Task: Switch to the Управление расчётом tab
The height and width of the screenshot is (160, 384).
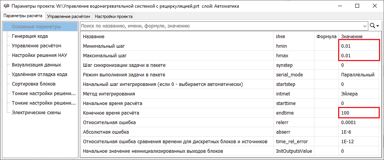Action: coord(69,16)
